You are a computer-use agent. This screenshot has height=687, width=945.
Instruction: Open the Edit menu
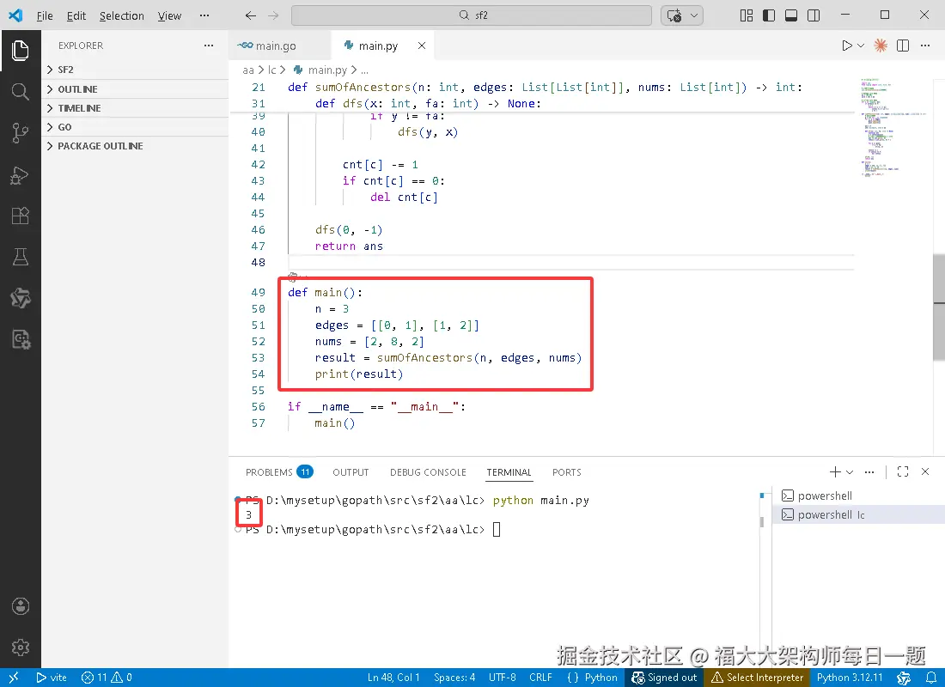coord(76,15)
